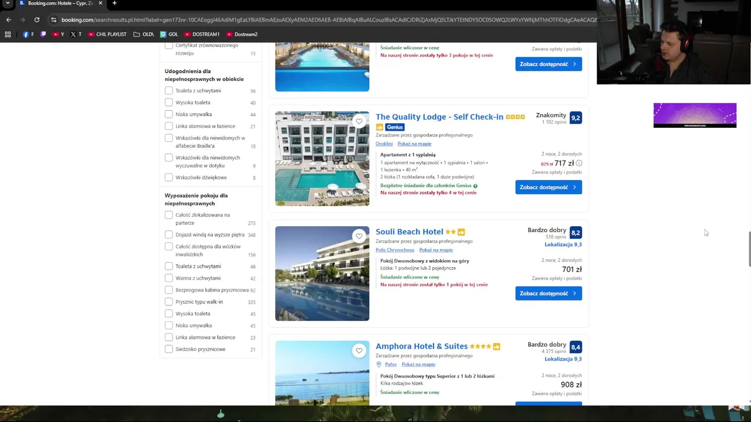The image size is (751, 422).
Task: Click the Pafos location pin icon
Action: (x=378, y=364)
